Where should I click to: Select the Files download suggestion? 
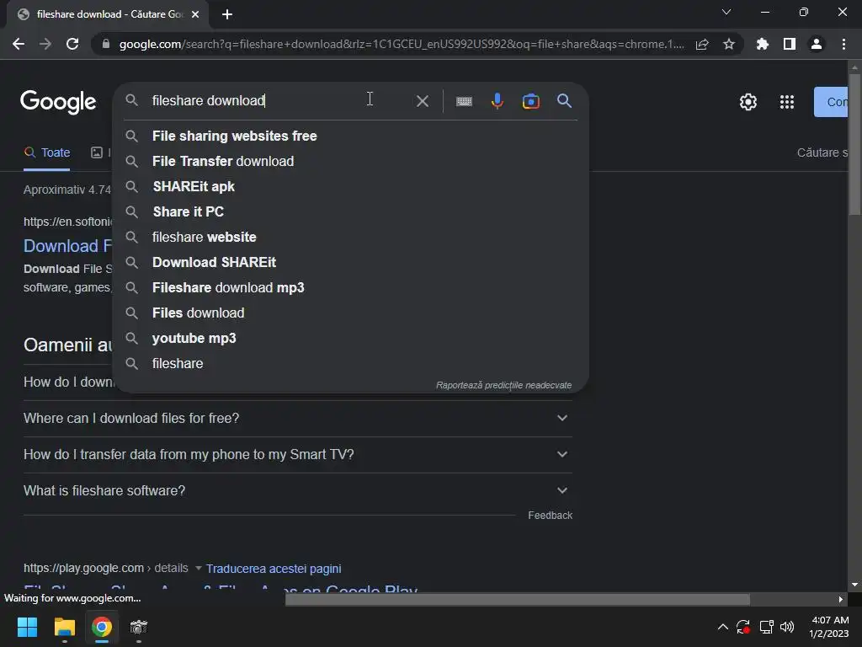click(x=350, y=313)
